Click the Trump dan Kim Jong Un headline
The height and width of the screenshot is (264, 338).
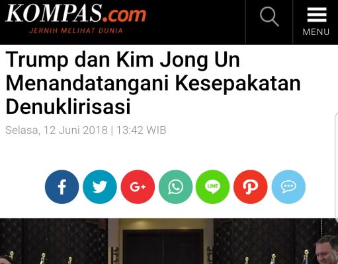153,83
